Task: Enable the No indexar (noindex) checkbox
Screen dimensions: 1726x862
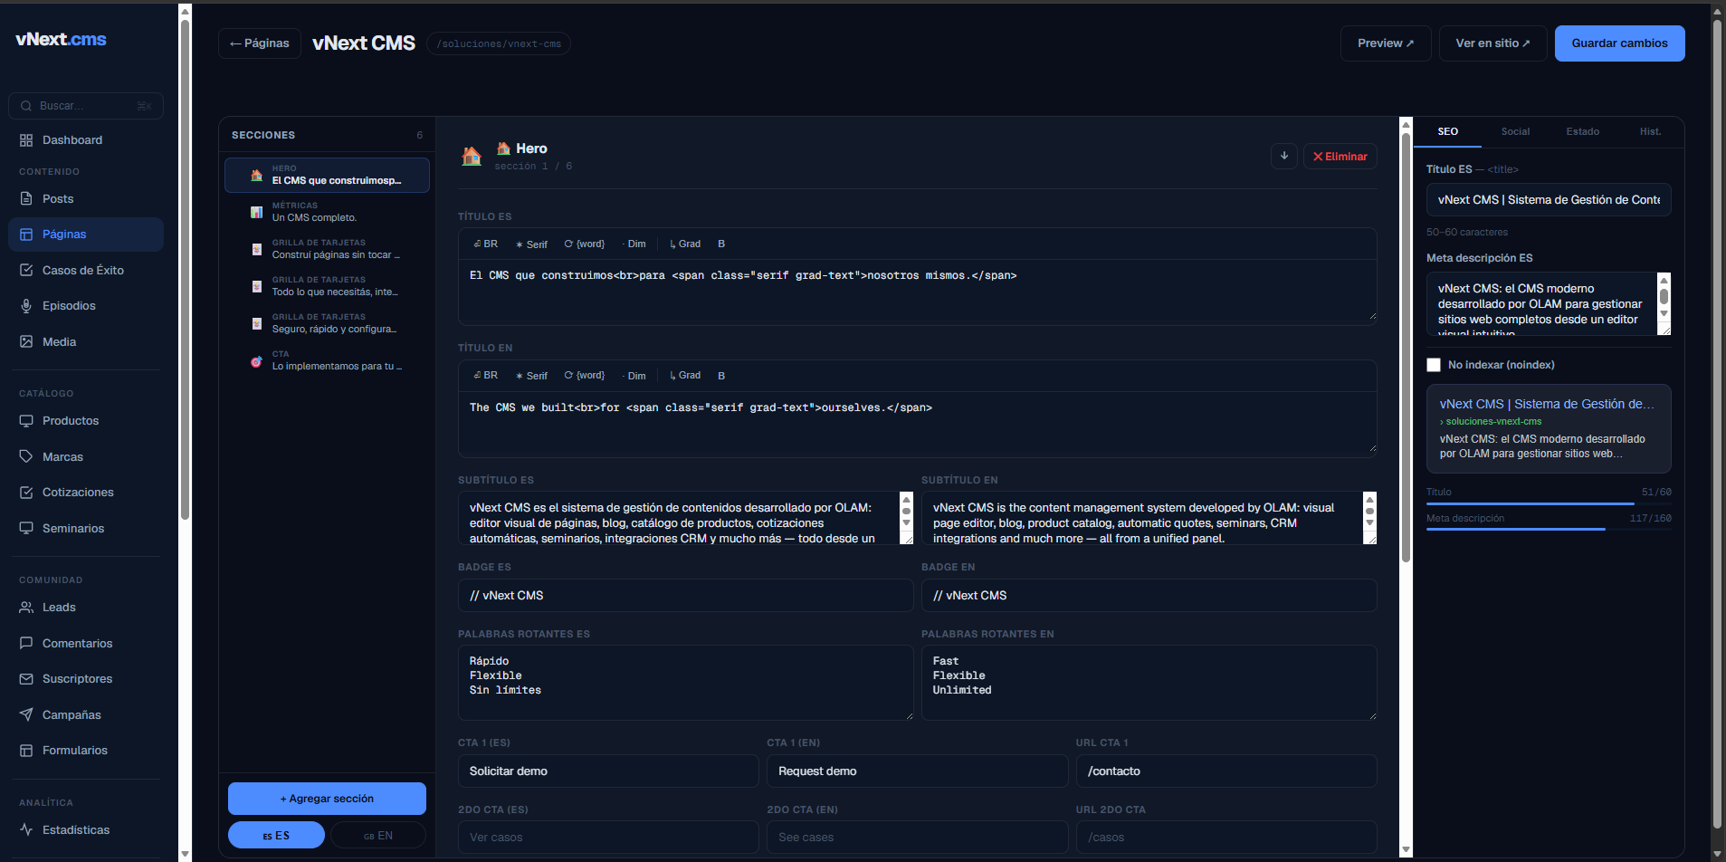Action: 1434,365
